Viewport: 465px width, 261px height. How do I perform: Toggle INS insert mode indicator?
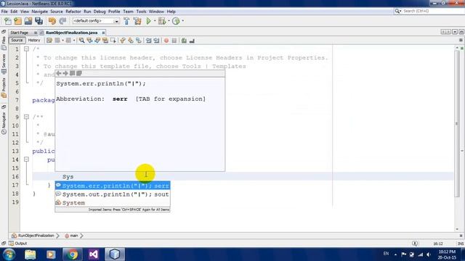coord(460,244)
